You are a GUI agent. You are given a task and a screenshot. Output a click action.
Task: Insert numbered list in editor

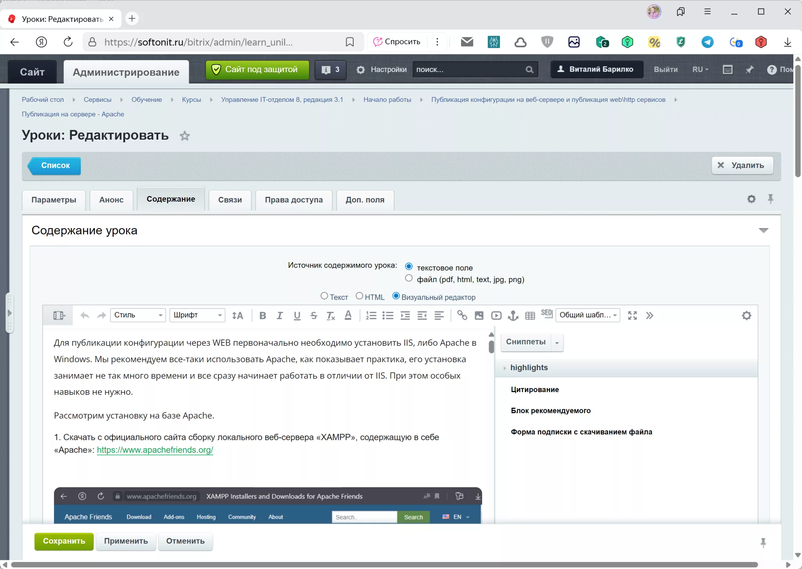[371, 315]
